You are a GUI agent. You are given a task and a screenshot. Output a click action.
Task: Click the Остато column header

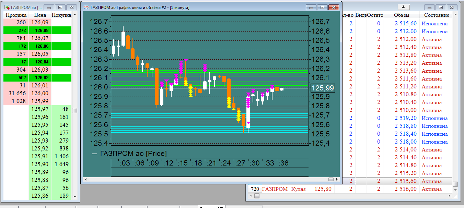click(375, 15)
